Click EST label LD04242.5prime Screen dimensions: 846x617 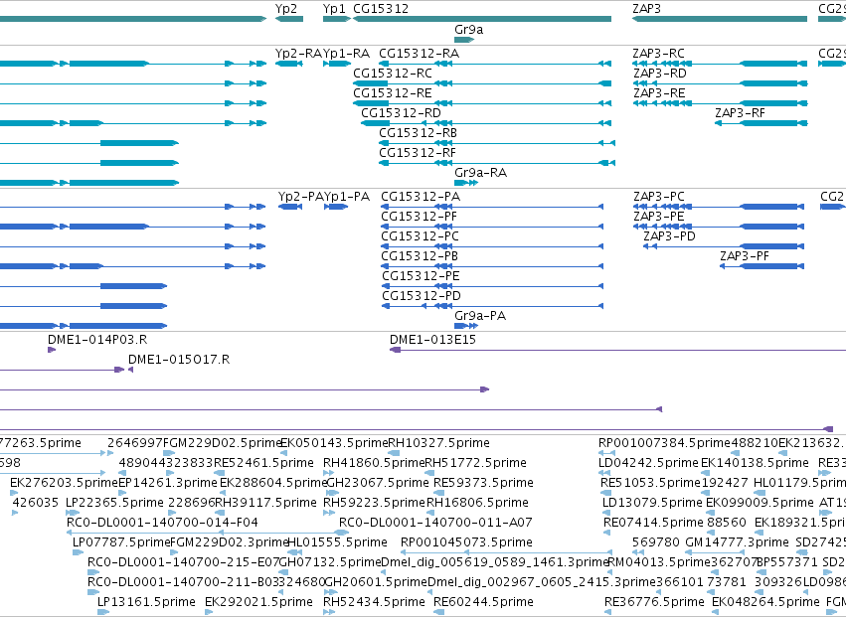click(x=648, y=463)
